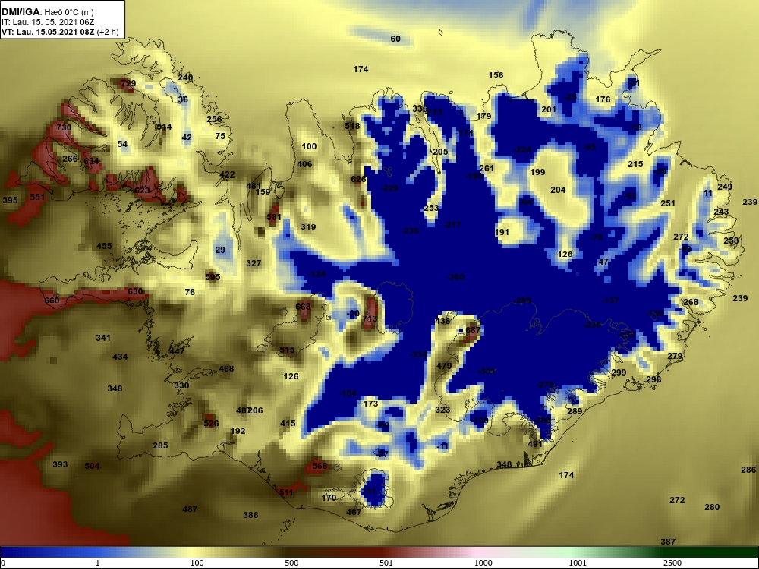Click map value "511" on the south coast
759x569 pixels.
point(286,492)
